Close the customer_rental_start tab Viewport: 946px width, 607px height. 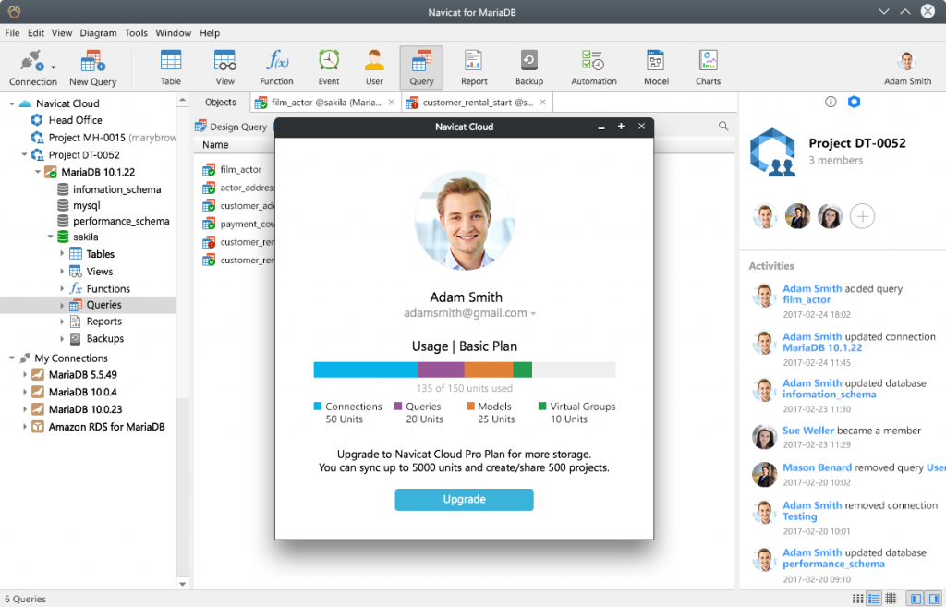[543, 103]
